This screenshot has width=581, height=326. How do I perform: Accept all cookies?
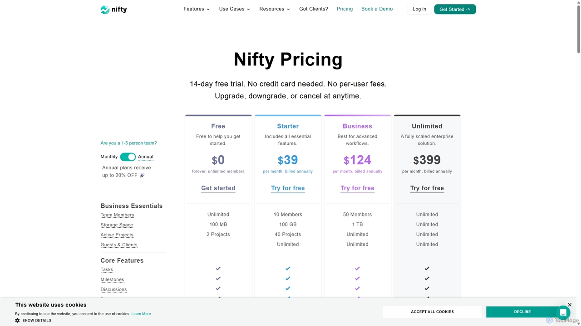point(432,312)
